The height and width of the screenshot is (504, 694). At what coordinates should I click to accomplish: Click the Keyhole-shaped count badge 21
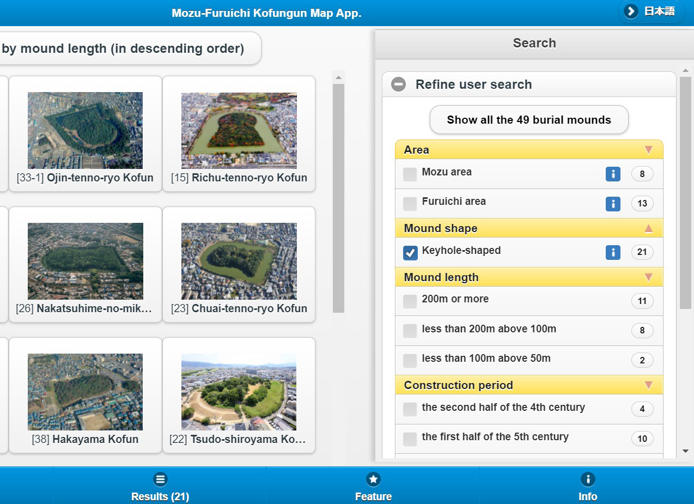tap(642, 252)
